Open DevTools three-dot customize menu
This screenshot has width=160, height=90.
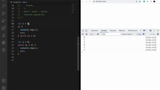coord(154,30)
